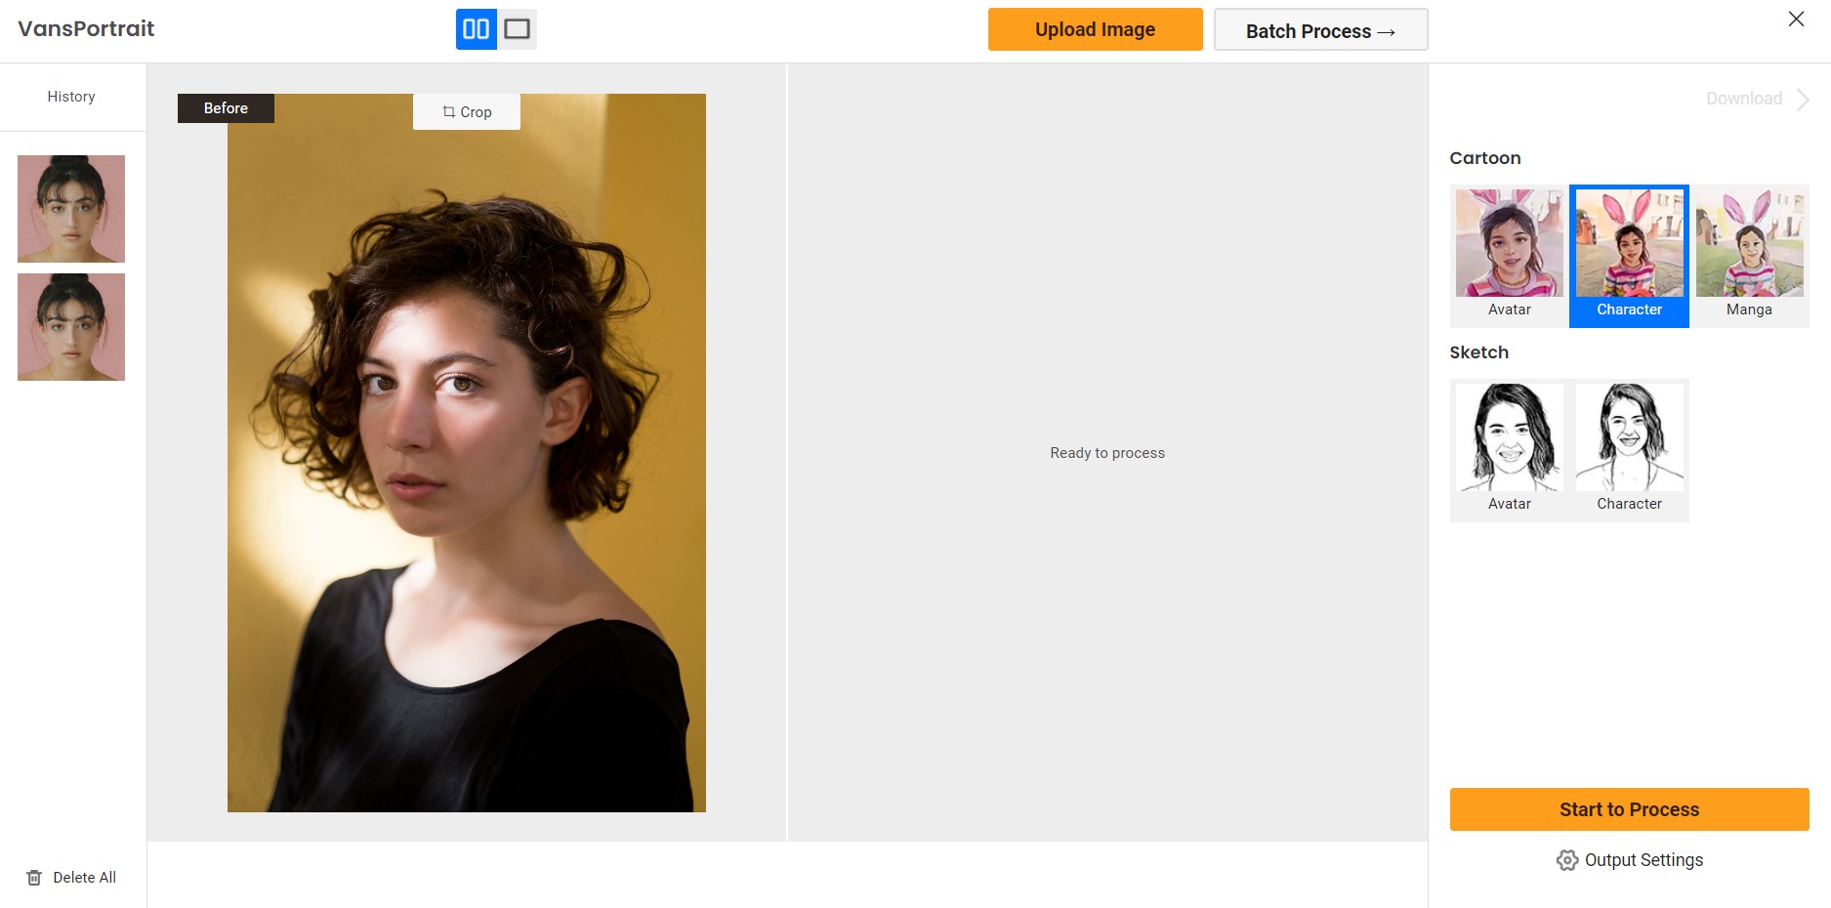This screenshot has height=908, width=1831.
Task: Click the crop frame icon inside Crop button
Action: 447,111
